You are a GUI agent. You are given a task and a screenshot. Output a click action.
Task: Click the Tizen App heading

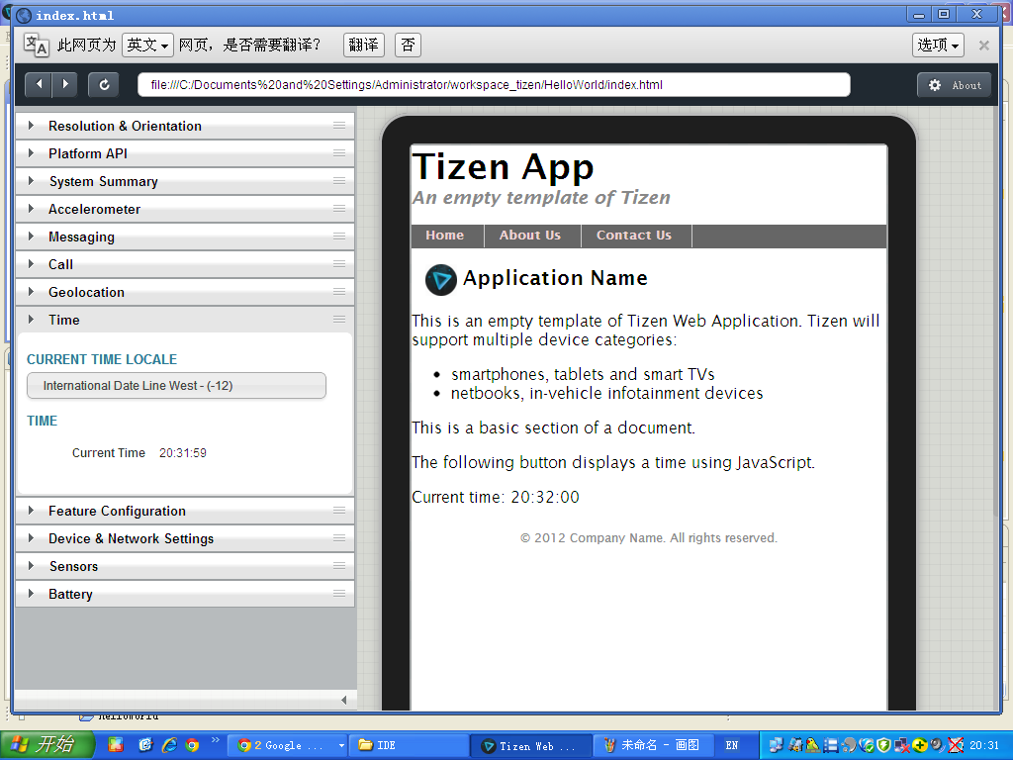click(x=503, y=167)
